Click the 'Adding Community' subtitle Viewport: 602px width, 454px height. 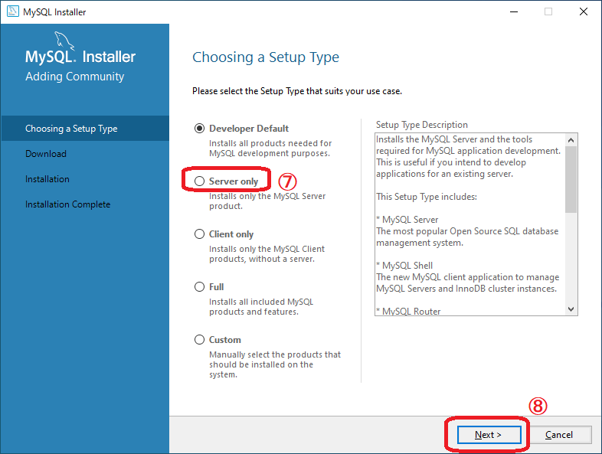coord(75,77)
